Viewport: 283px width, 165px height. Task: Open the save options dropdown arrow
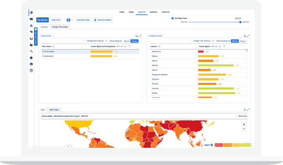tap(72, 20)
